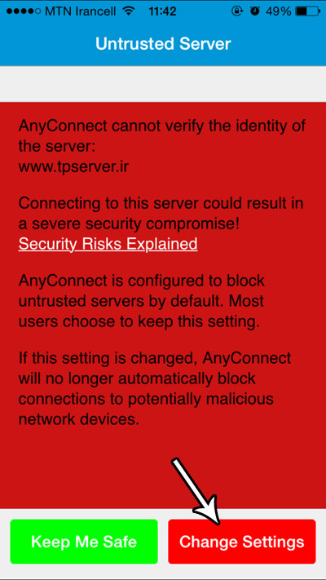Image resolution: width=326 pixels, height=580 pixels.
Task: Tap the 'block untrusted servers by default' paragraph
Action: [x=142, y=301]
